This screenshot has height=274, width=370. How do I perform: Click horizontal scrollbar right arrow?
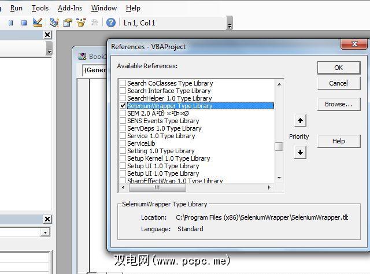[x=269, y=188]
